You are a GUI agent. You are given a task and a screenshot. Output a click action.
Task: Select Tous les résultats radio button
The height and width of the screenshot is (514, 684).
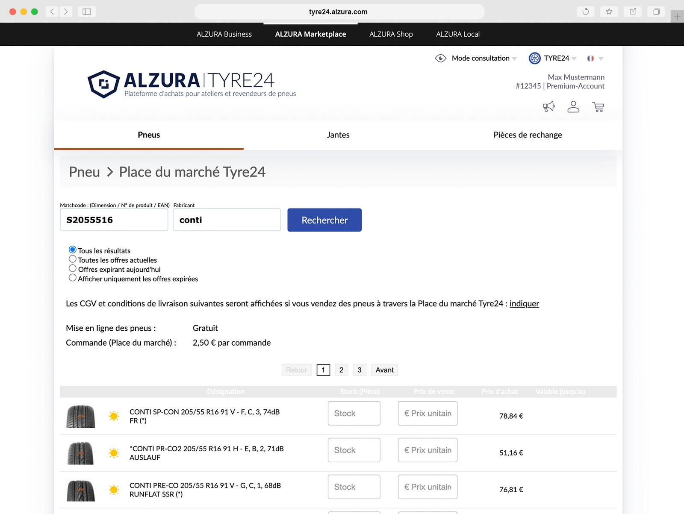[73, 250]
